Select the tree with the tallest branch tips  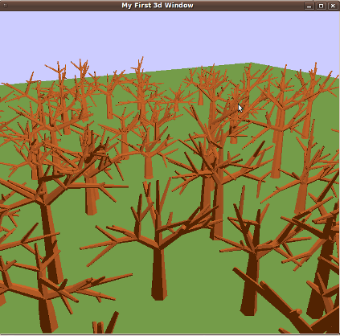coord(140,88)
